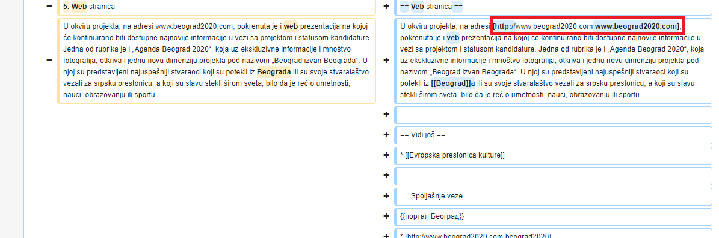Click the plus marker beside the added paragraph
This screenshot has width=719, height=238.
click(x=386, y=61)
